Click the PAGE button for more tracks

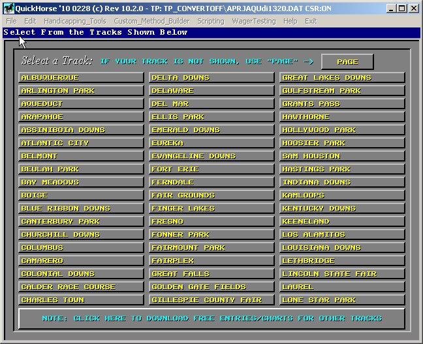[x=347, y=61]
